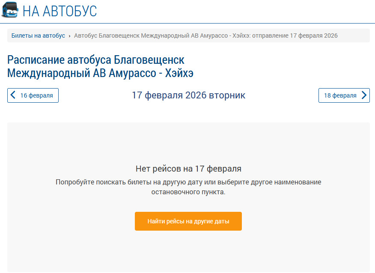Click the НА АВТОБУС site title
Image resolution: width=375 pixels, height=273 pixels.
click(x=60, y=11)
